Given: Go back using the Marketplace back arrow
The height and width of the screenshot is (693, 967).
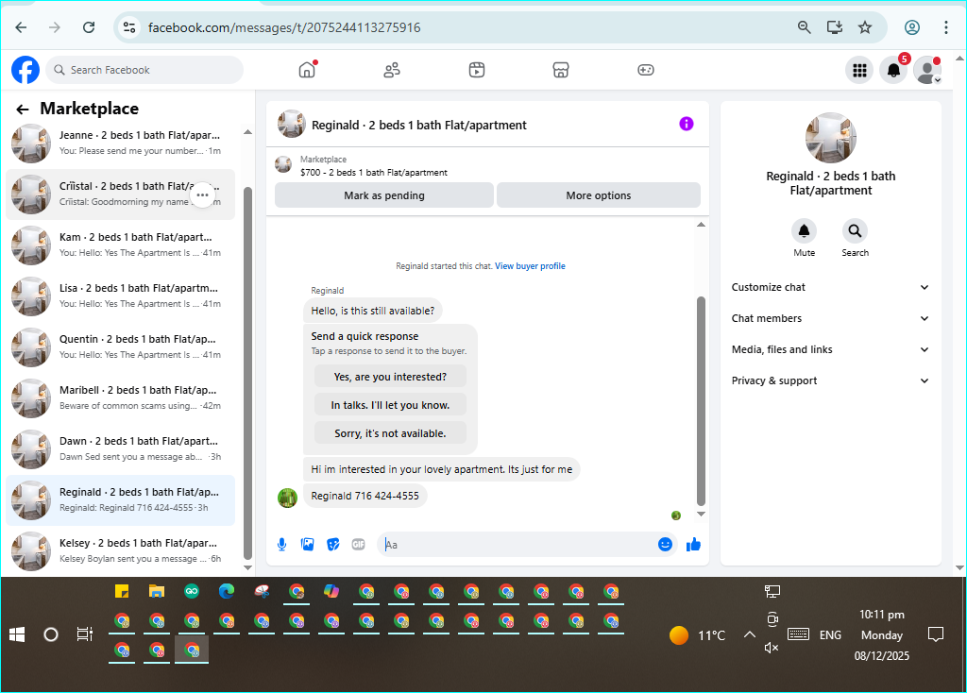Looking at the screenshot, I should click(23, 110).
